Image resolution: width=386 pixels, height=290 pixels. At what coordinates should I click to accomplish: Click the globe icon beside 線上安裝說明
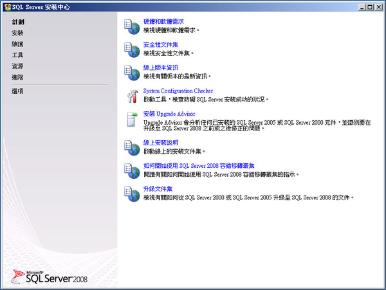tap(132, 148)
